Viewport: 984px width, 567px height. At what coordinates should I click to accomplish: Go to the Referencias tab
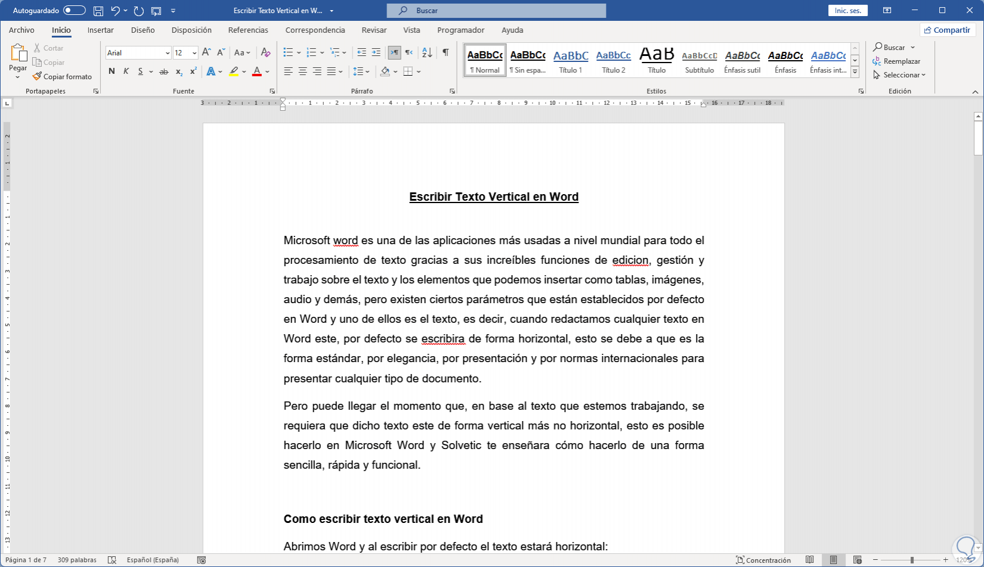[x=248, y=30]
